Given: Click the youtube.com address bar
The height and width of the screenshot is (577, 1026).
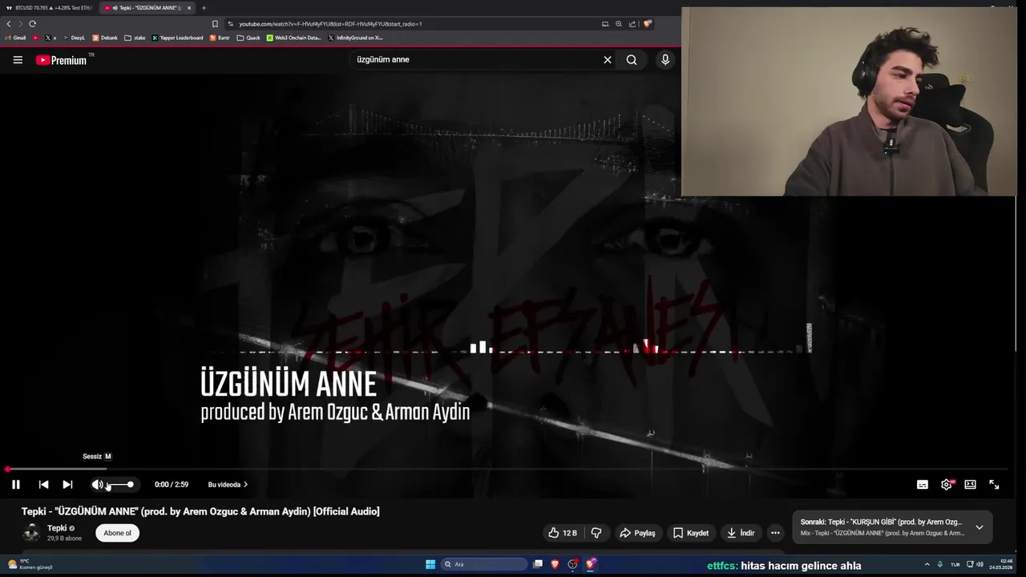Looking at the screenshot, I should point(417,24).
